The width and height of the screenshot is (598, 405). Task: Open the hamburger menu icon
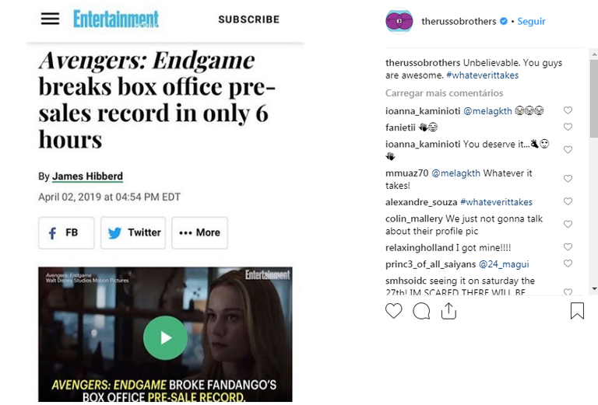50,19
